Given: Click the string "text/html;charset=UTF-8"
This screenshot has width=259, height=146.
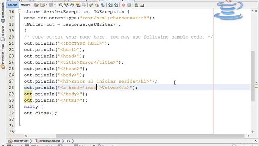Looking at the screenshot, I should pos(115,18).
